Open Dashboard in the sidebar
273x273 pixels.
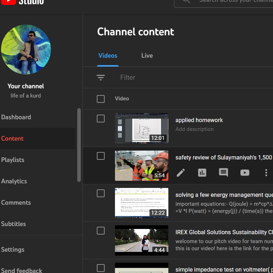click(x=38, y=117)
